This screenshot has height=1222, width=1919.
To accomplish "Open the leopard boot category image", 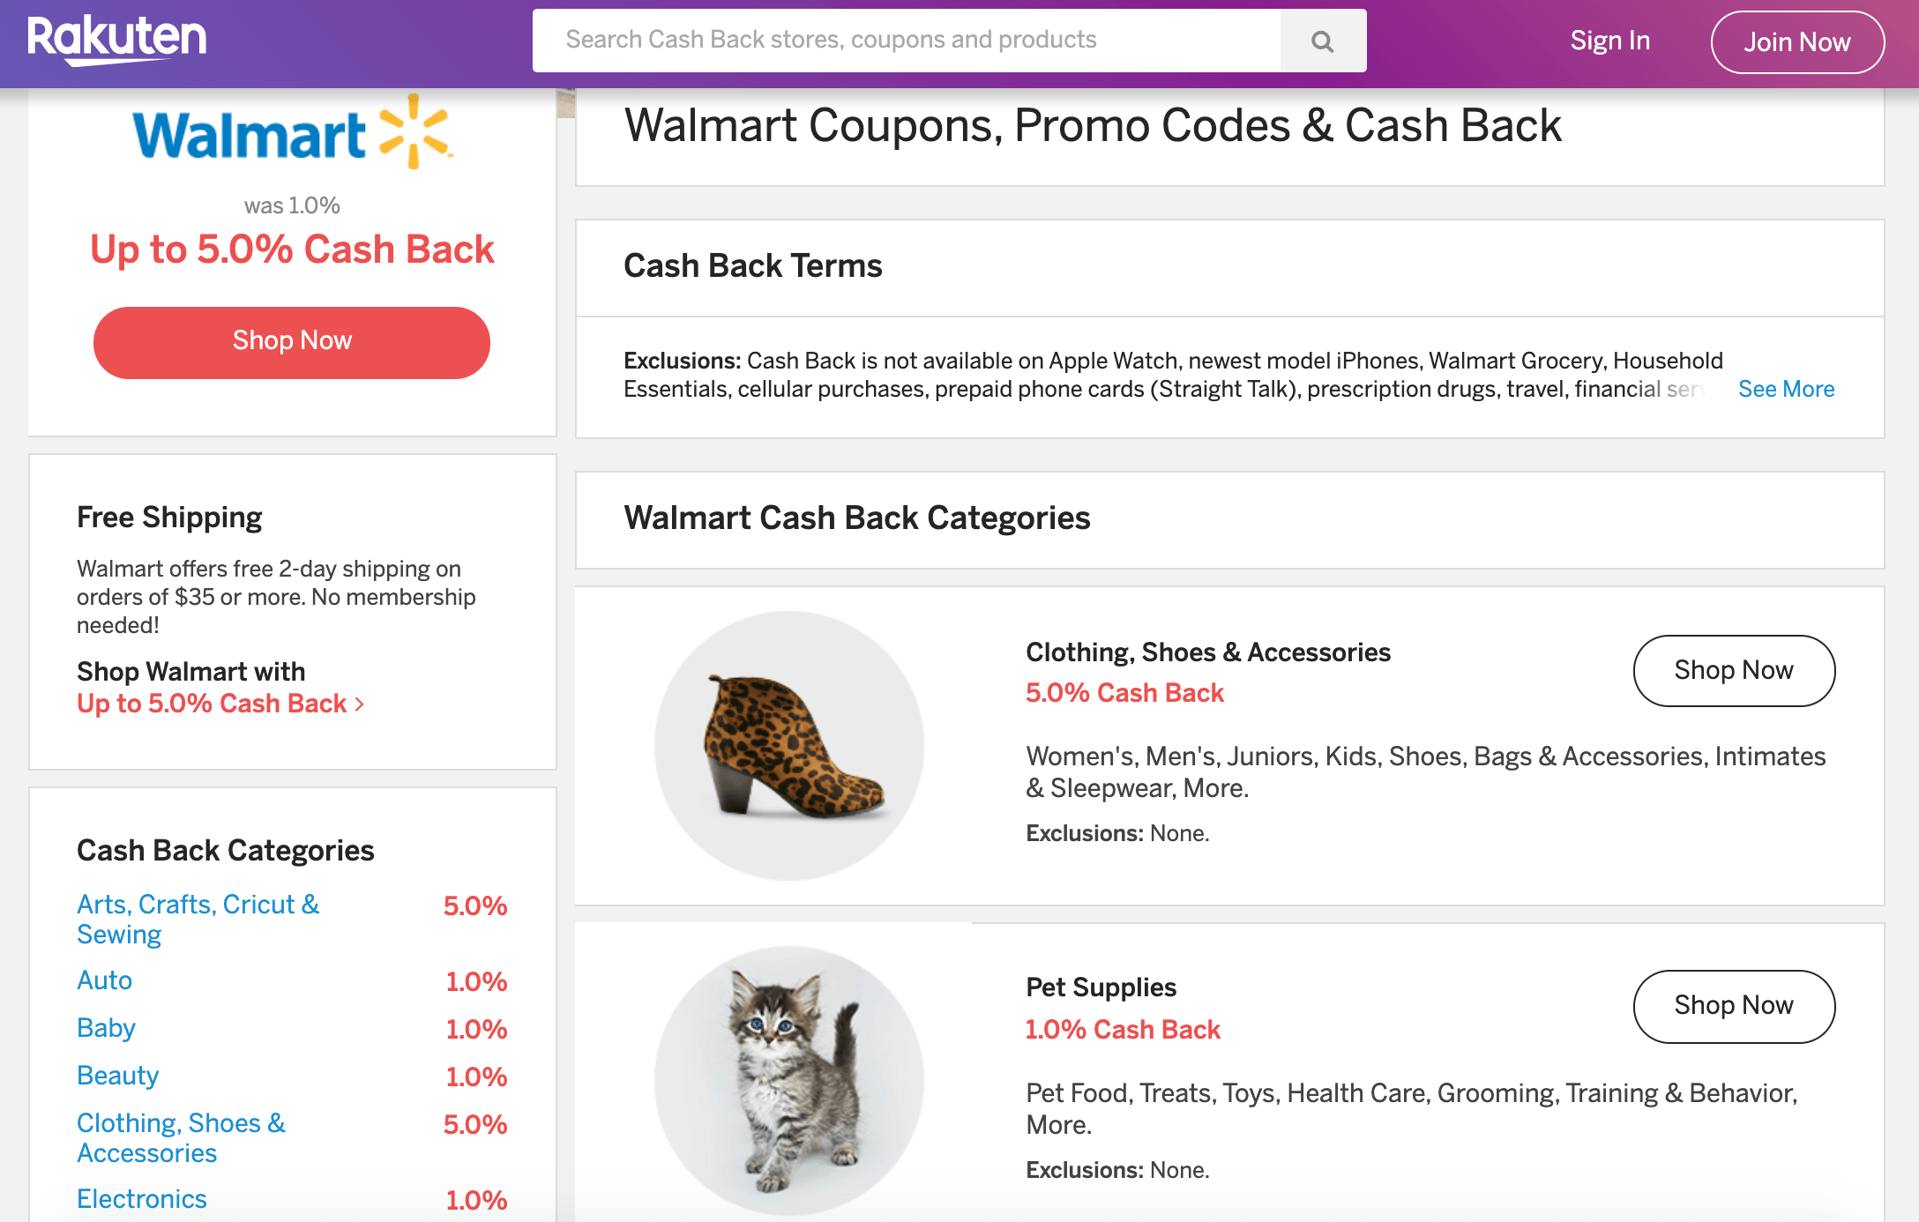I will pos(789,745).
